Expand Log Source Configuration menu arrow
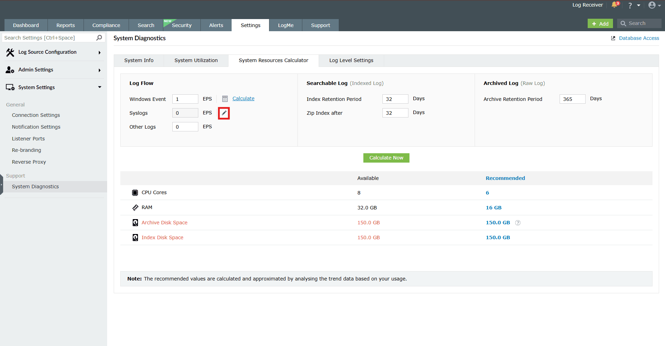 click(x=100, y=53)
